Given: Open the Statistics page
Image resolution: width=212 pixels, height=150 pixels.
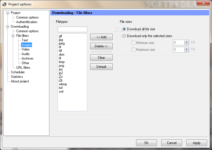Looking at the screenshot, I should coord(17,77).
